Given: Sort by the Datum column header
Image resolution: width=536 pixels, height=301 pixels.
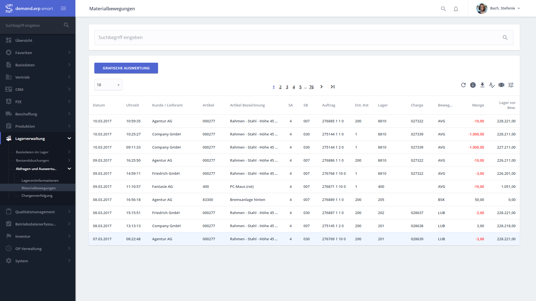Looking at the screenshot, I should tap(99, 105).
